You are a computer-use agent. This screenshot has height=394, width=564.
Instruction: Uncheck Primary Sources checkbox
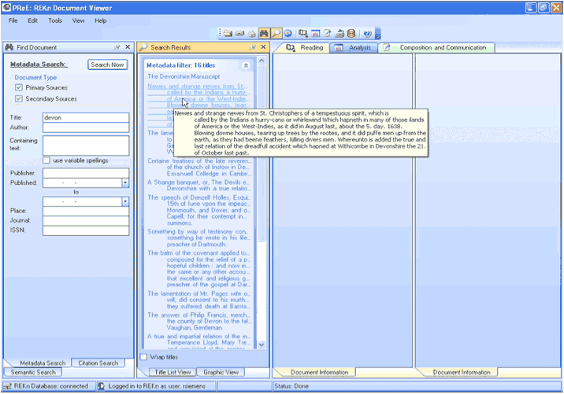[x=19, y=87]
